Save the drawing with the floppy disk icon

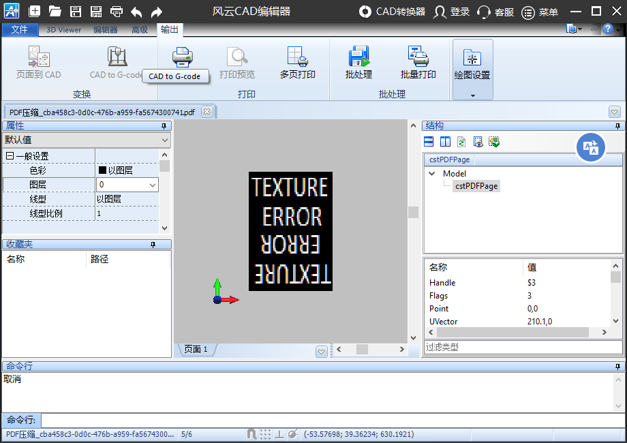tap(76, 11)
